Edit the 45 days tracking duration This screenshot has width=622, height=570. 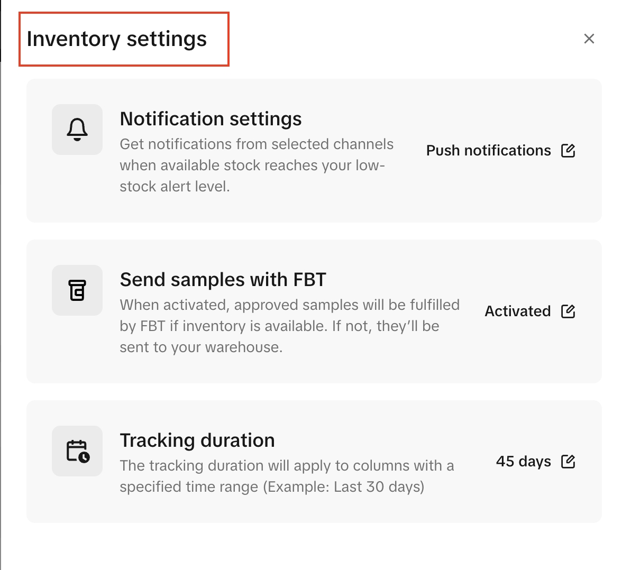tap(568, 462)
